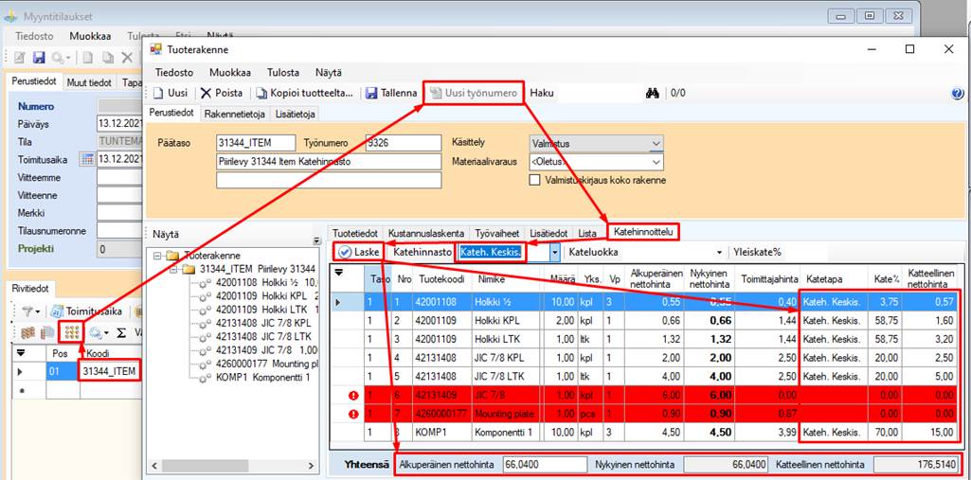Click the Päätaso field containing 31344_ITEM
The width and height of the screenshot is (971, 480).
pyautogui.click(x=256, y=143)
